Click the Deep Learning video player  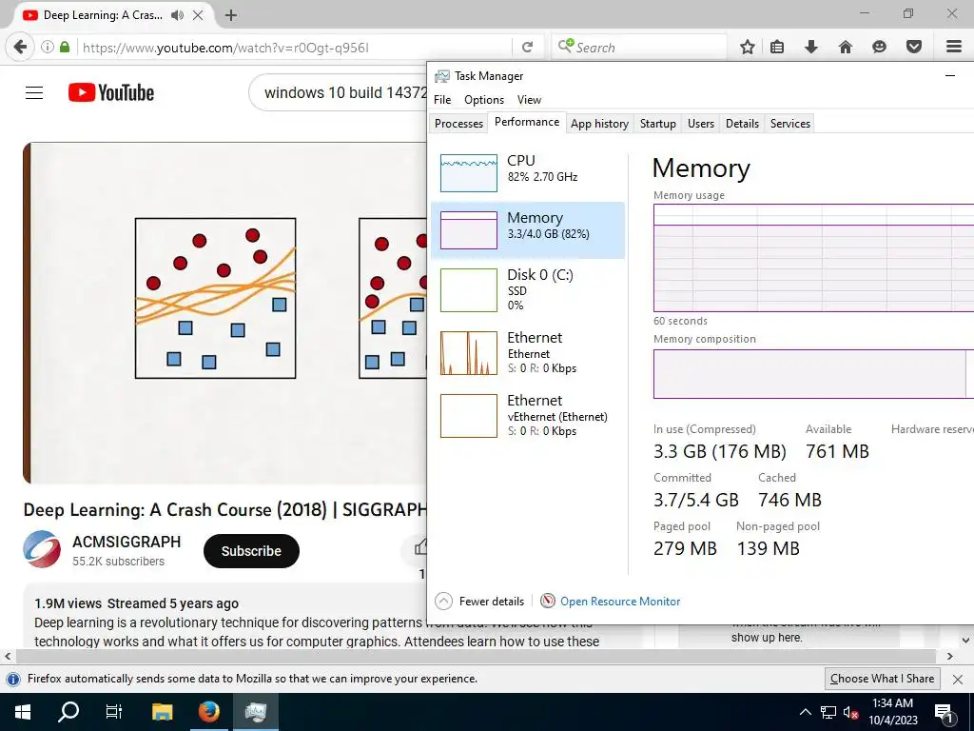(x=224, y=313)
